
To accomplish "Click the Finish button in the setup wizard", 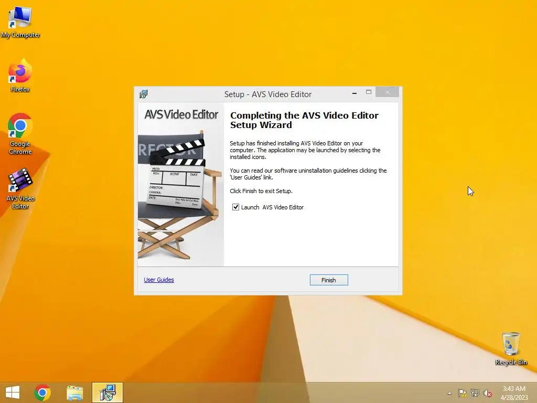I will 329,280.
